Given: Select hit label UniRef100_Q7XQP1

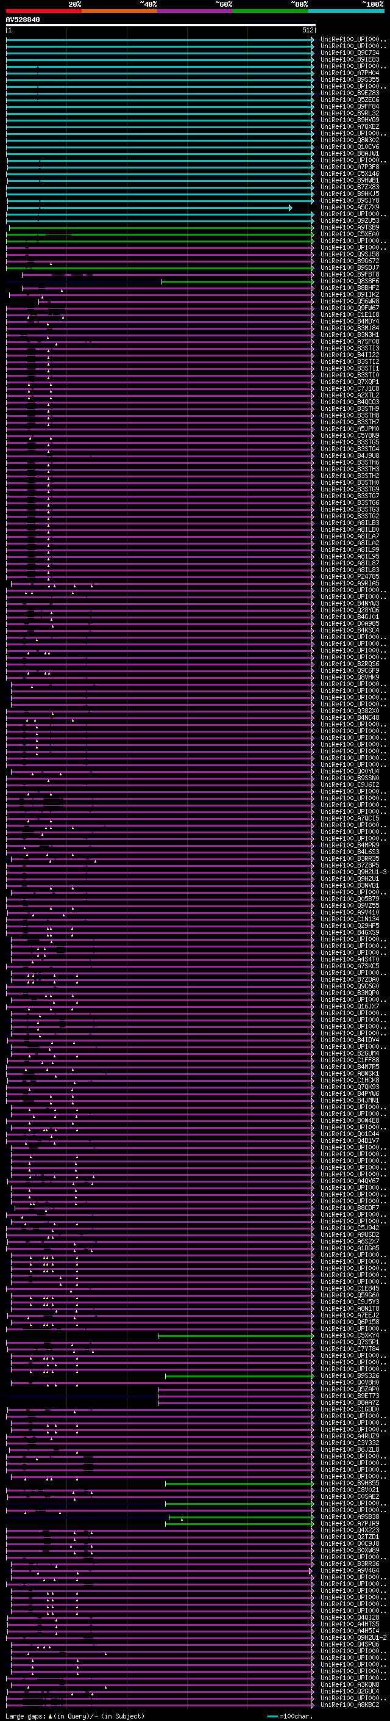Looking at the screenshot, I should 349,382.
